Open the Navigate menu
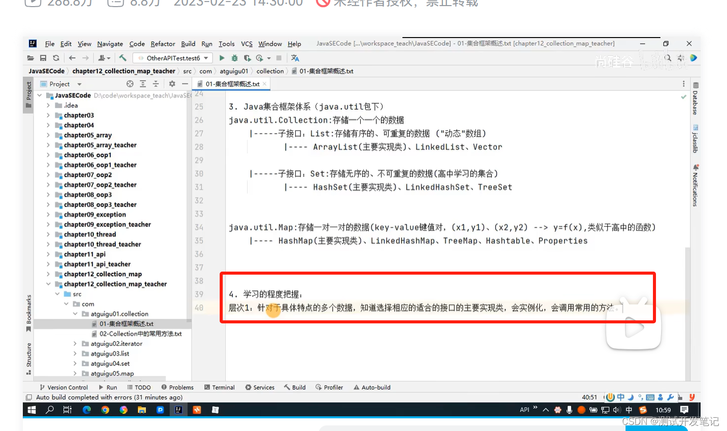Screen dimensions: 727x431 [110, 44]
